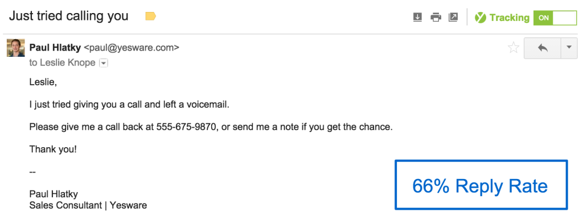The width and height of the screenshot is (583, 216).
Task: Star this message from Paul Hlatky
Action: pyautogui.click(x=514, y=48)
